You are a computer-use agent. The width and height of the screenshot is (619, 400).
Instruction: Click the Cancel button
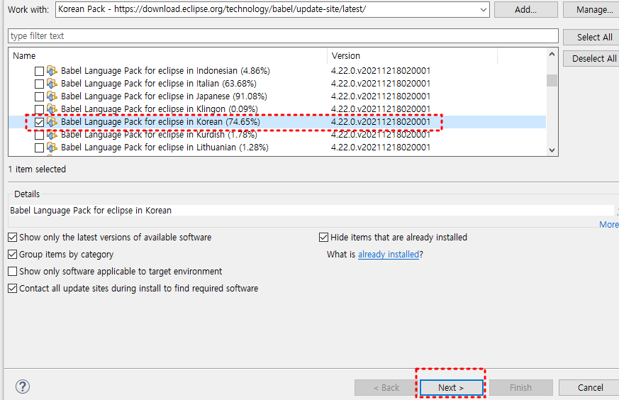(590, 388)
